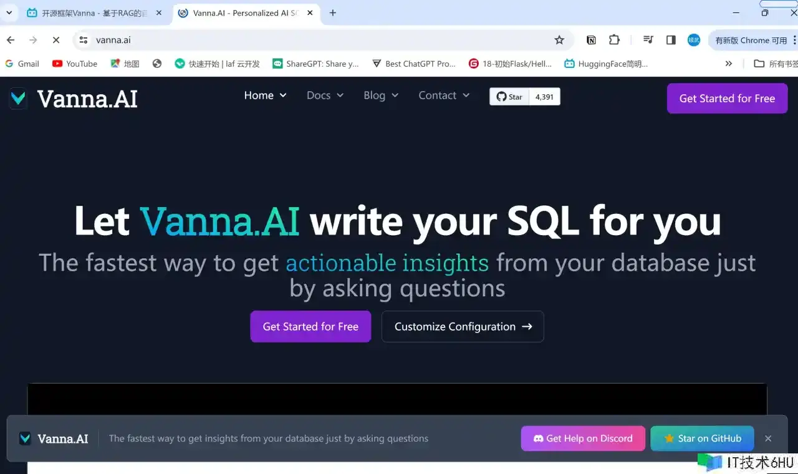Stop page loading with the X button
This screenshot has width=798, height=474.
point(55,40)
